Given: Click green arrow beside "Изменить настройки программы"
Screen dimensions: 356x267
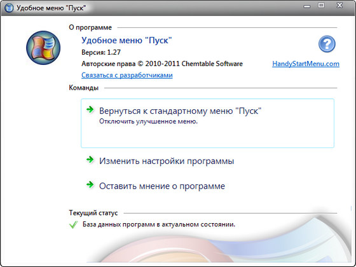Looking at the screenshot, I should click(x=90, y=160).
